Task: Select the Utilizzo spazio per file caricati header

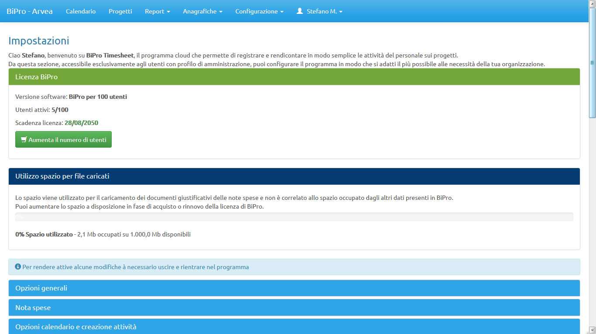Action: click(x=294, y=176)
